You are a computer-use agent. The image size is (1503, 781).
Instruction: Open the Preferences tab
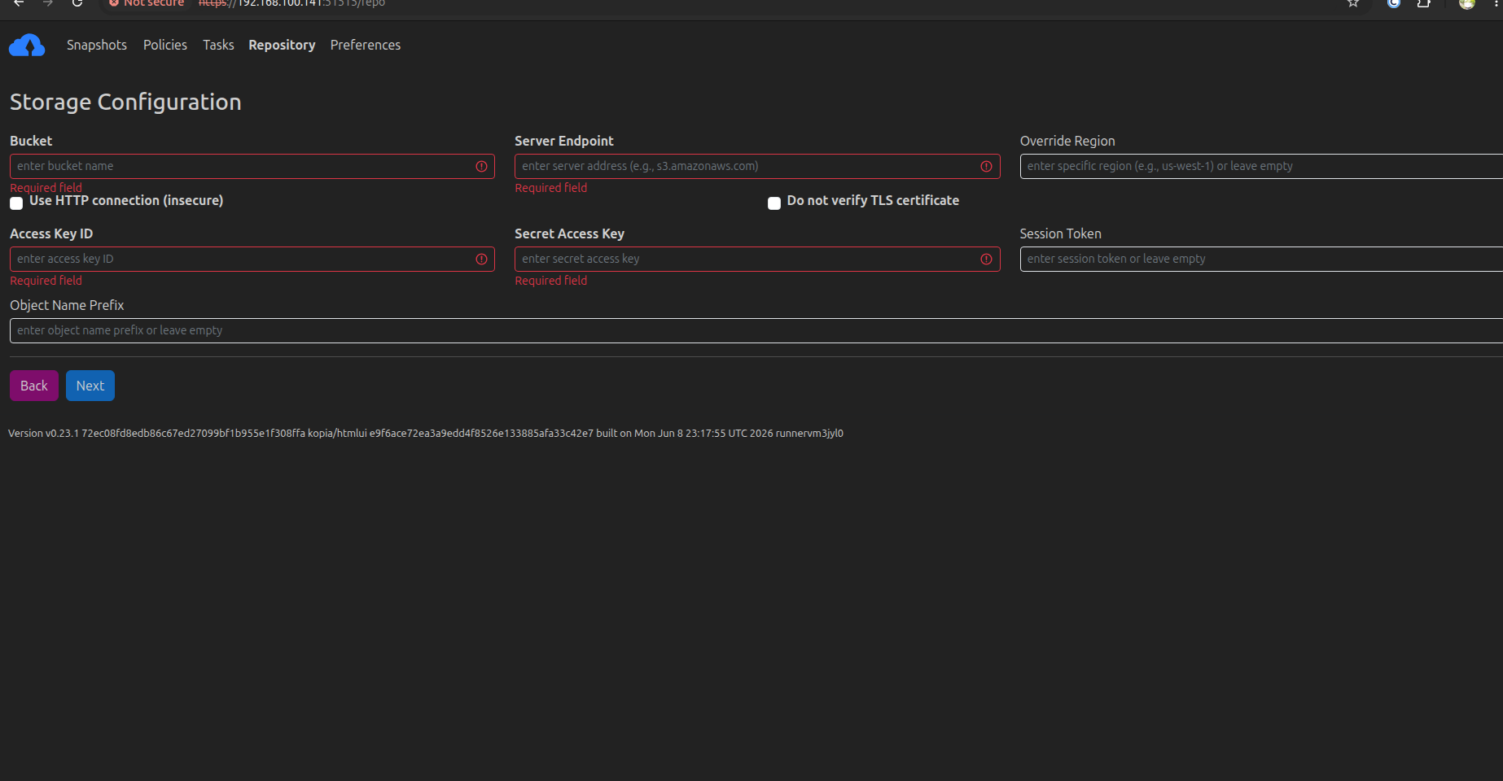click(x=366, y=45)
